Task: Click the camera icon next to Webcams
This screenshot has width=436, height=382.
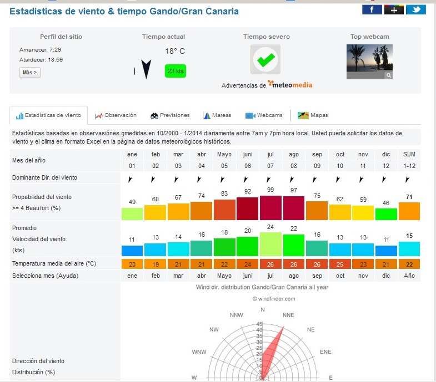Action: click(x=250, y=115)
